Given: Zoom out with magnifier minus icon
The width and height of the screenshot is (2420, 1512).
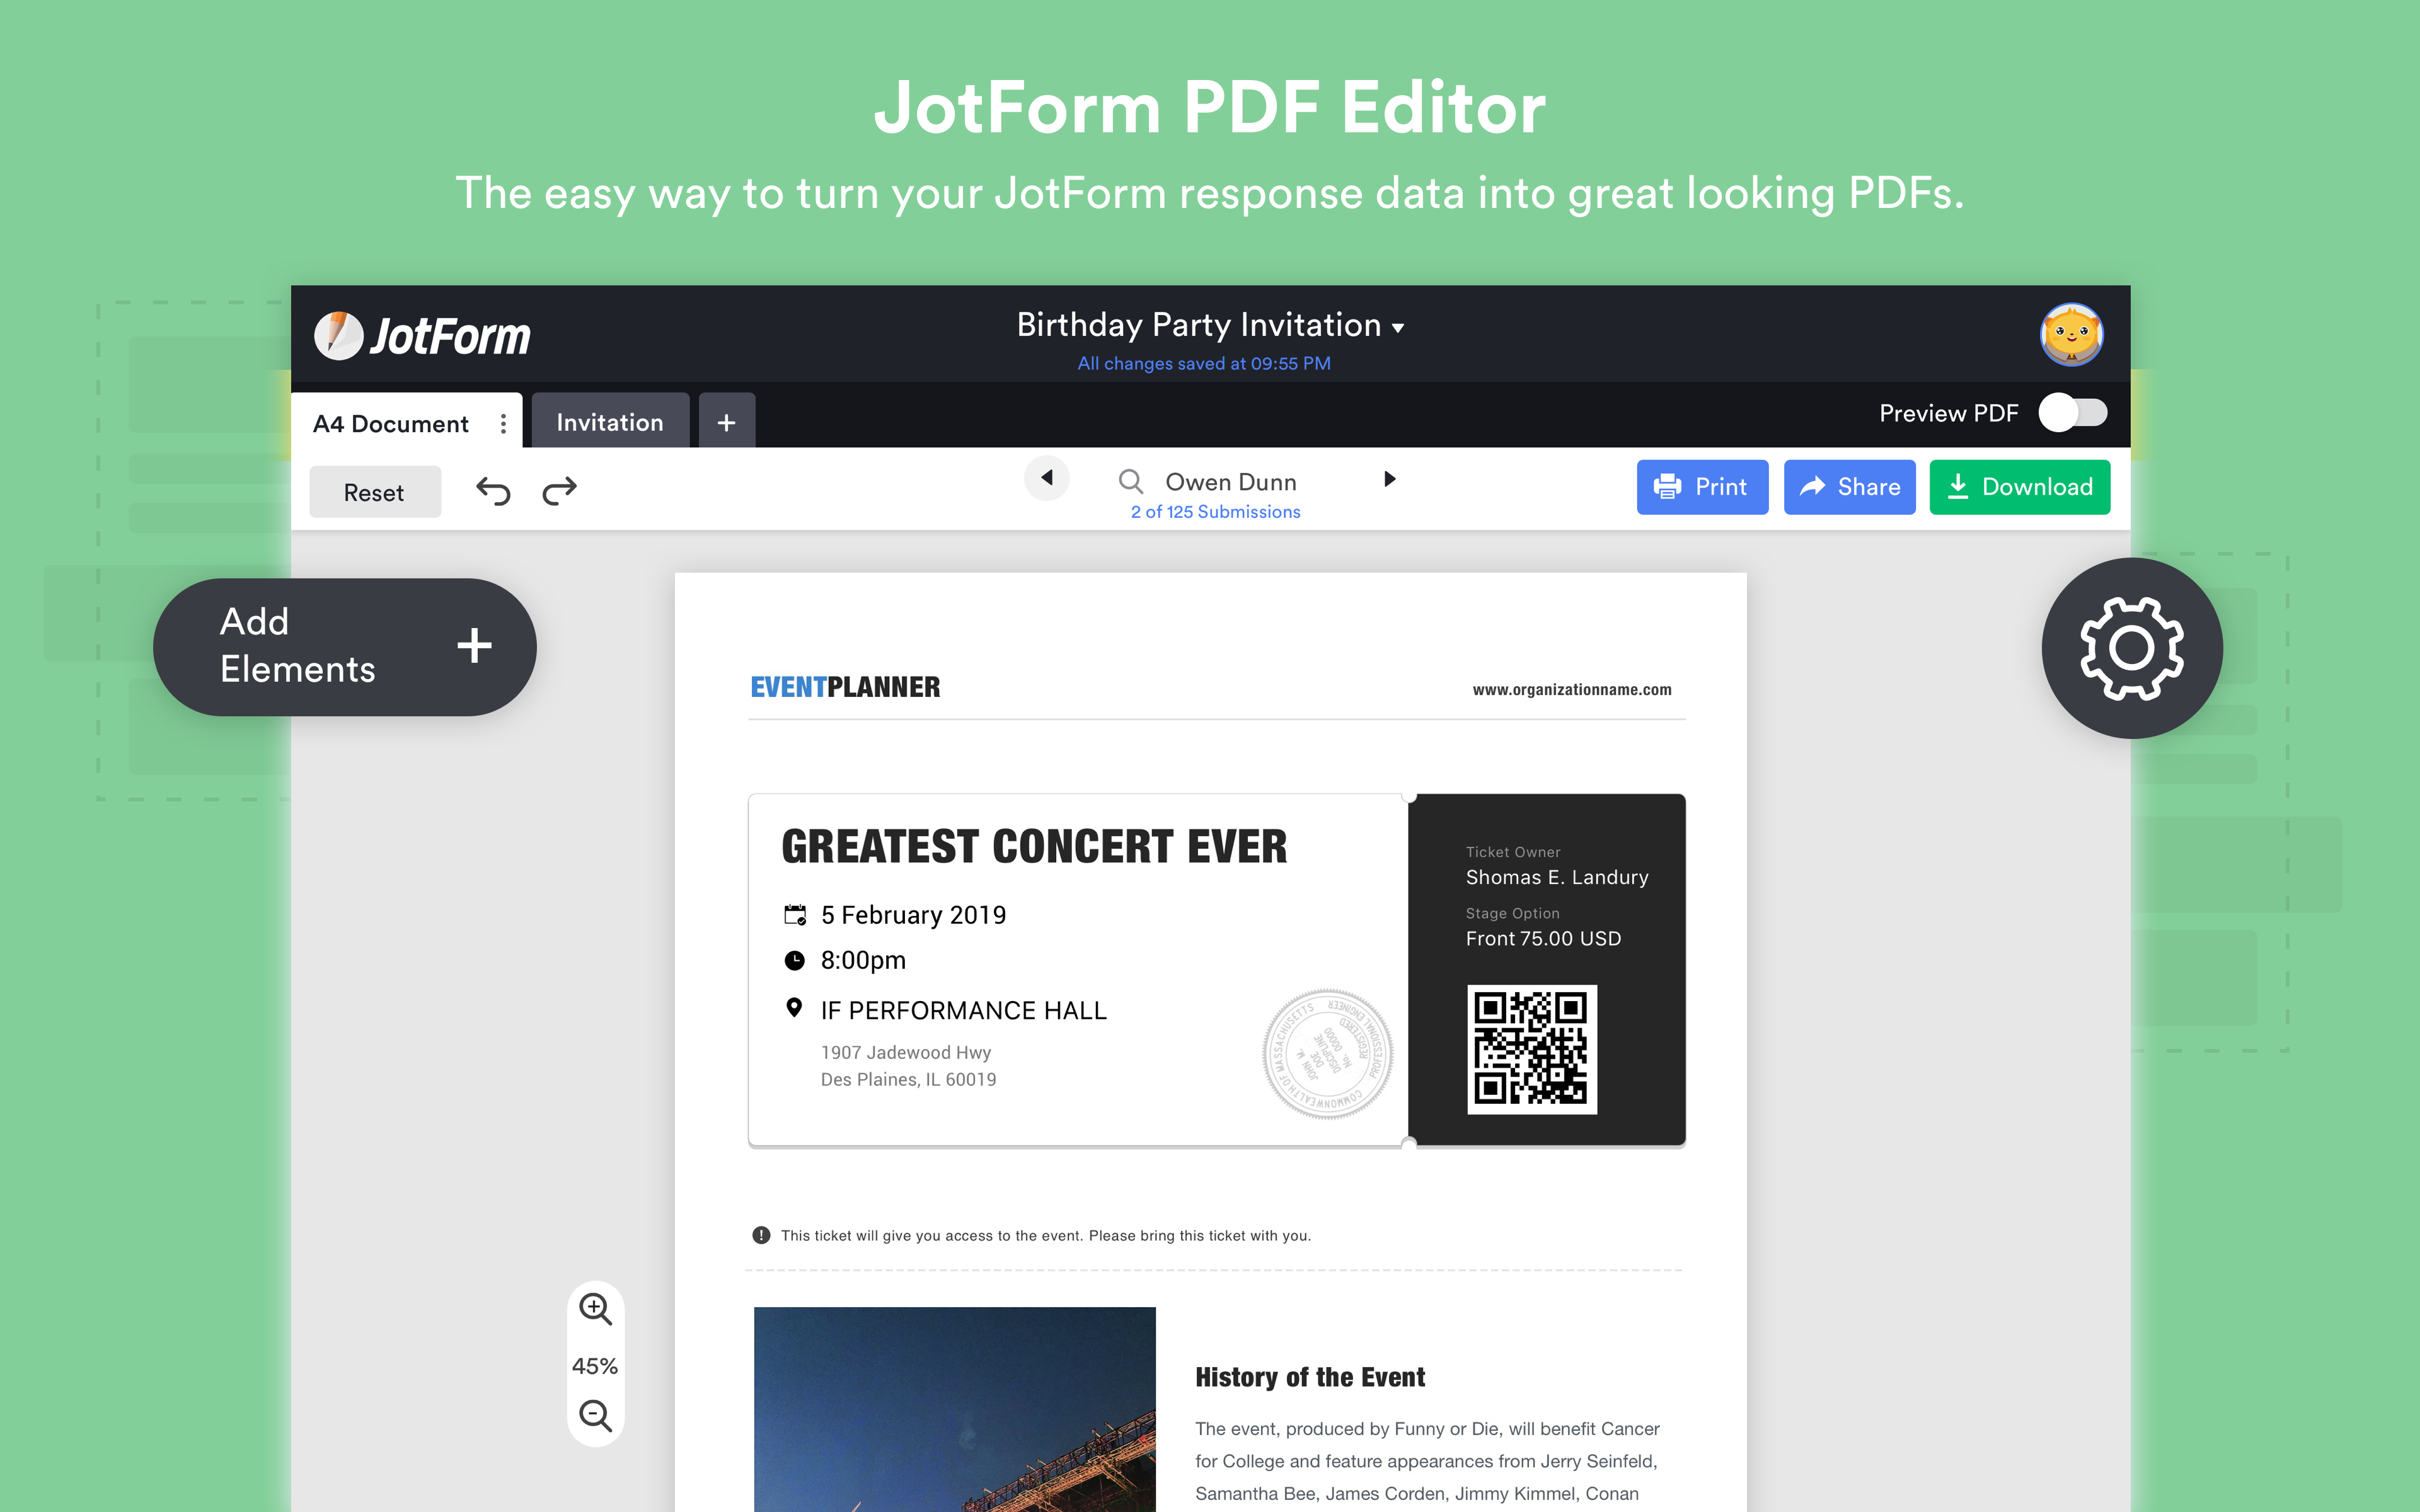Looking at the screenshot, I should pyautogui.click(x=596, y=1415).
